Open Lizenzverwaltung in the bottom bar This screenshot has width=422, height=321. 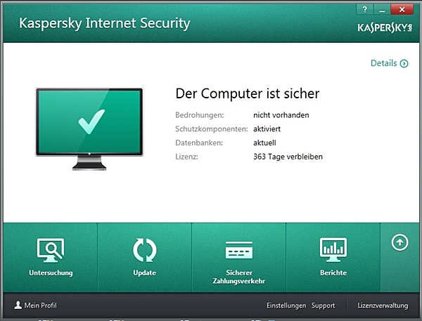point(383,306)
